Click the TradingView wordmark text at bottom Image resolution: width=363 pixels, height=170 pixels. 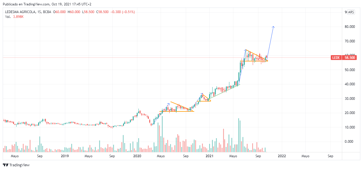(19, 165)
